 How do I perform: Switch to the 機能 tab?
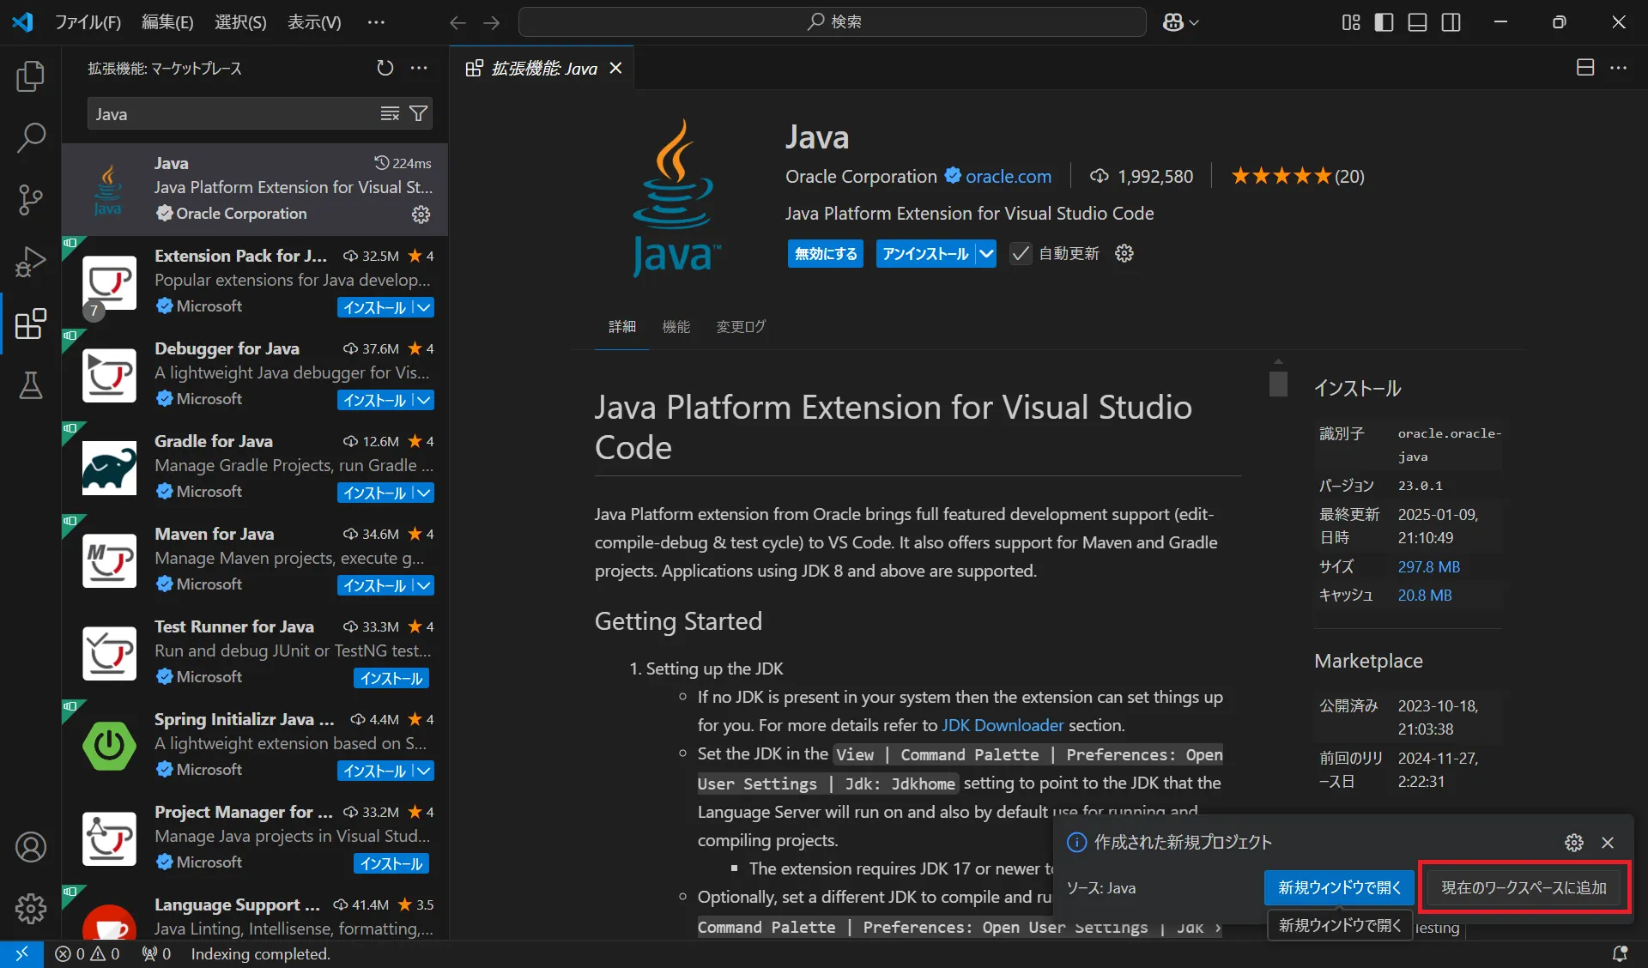tap(676, 327)
